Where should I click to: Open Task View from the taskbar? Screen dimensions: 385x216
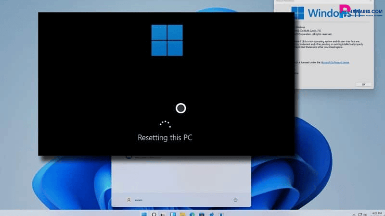(163, 213)
